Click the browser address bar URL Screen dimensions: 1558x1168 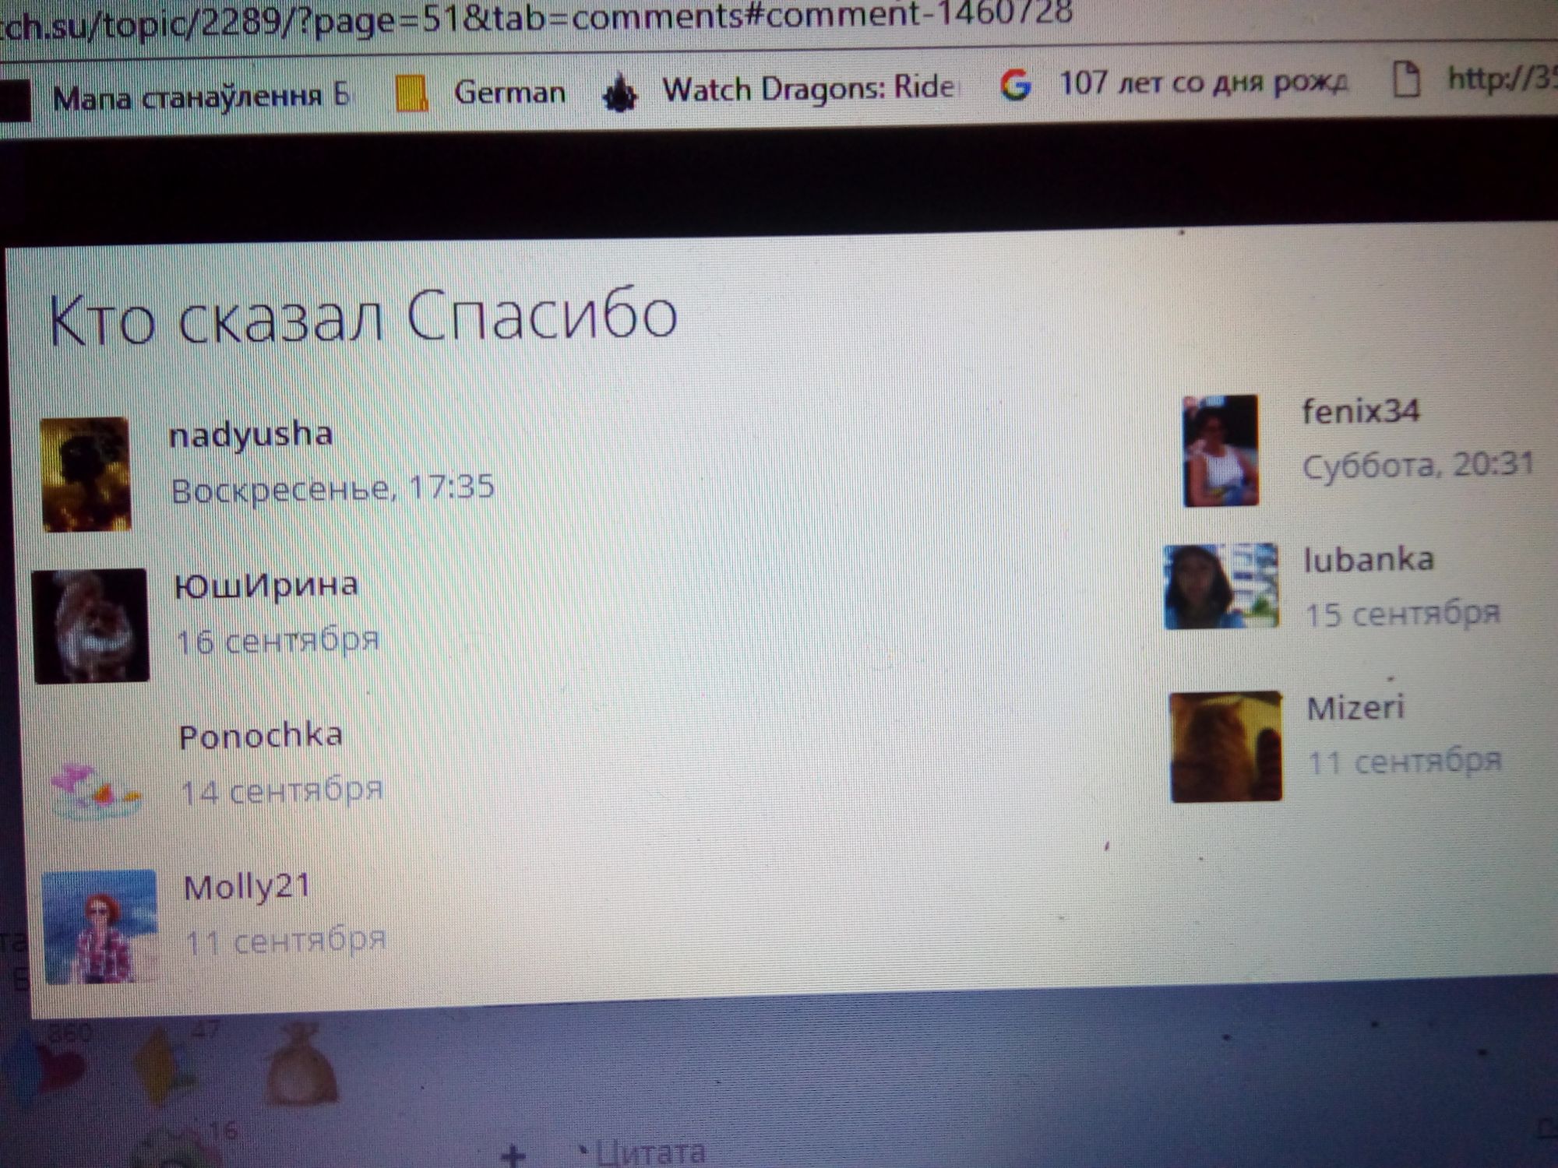coord(538,16)
